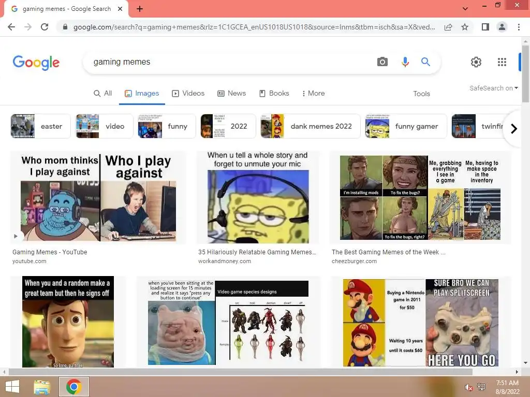
Task: Search by image camera icon
Action: tap(382, 62)
